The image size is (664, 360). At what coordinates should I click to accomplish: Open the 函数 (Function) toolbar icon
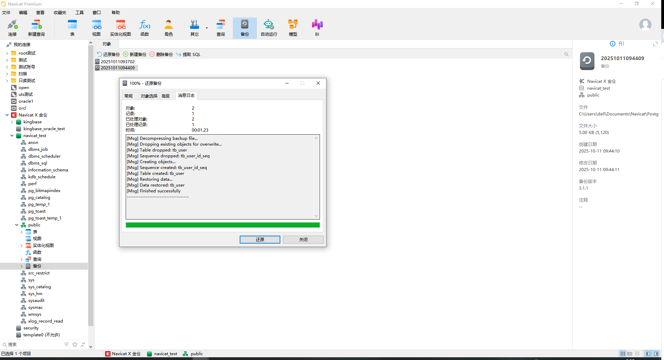[x=145, y=28]
